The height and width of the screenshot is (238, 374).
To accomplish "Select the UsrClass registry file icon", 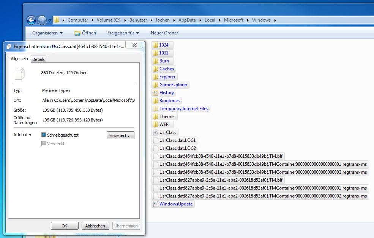I will click(156, 132).
